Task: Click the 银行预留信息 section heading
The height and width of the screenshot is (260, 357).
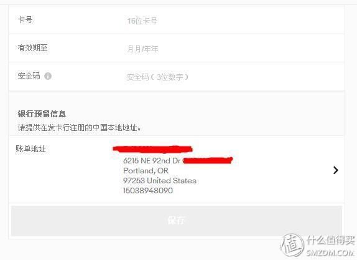Action: tap(42, 114)
